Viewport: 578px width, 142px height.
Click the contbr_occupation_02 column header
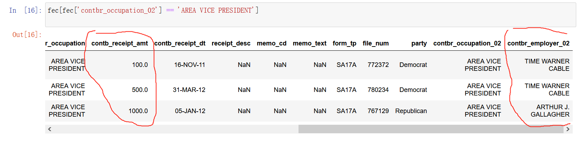[x=467, y=43]
